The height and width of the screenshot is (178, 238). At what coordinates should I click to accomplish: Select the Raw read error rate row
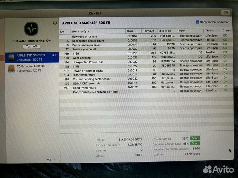click(x=146, y=36)
